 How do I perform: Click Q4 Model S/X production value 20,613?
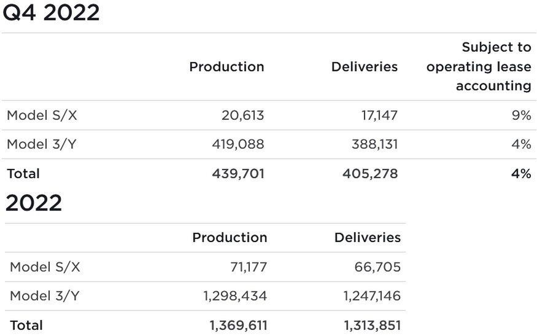coord(243,115)
